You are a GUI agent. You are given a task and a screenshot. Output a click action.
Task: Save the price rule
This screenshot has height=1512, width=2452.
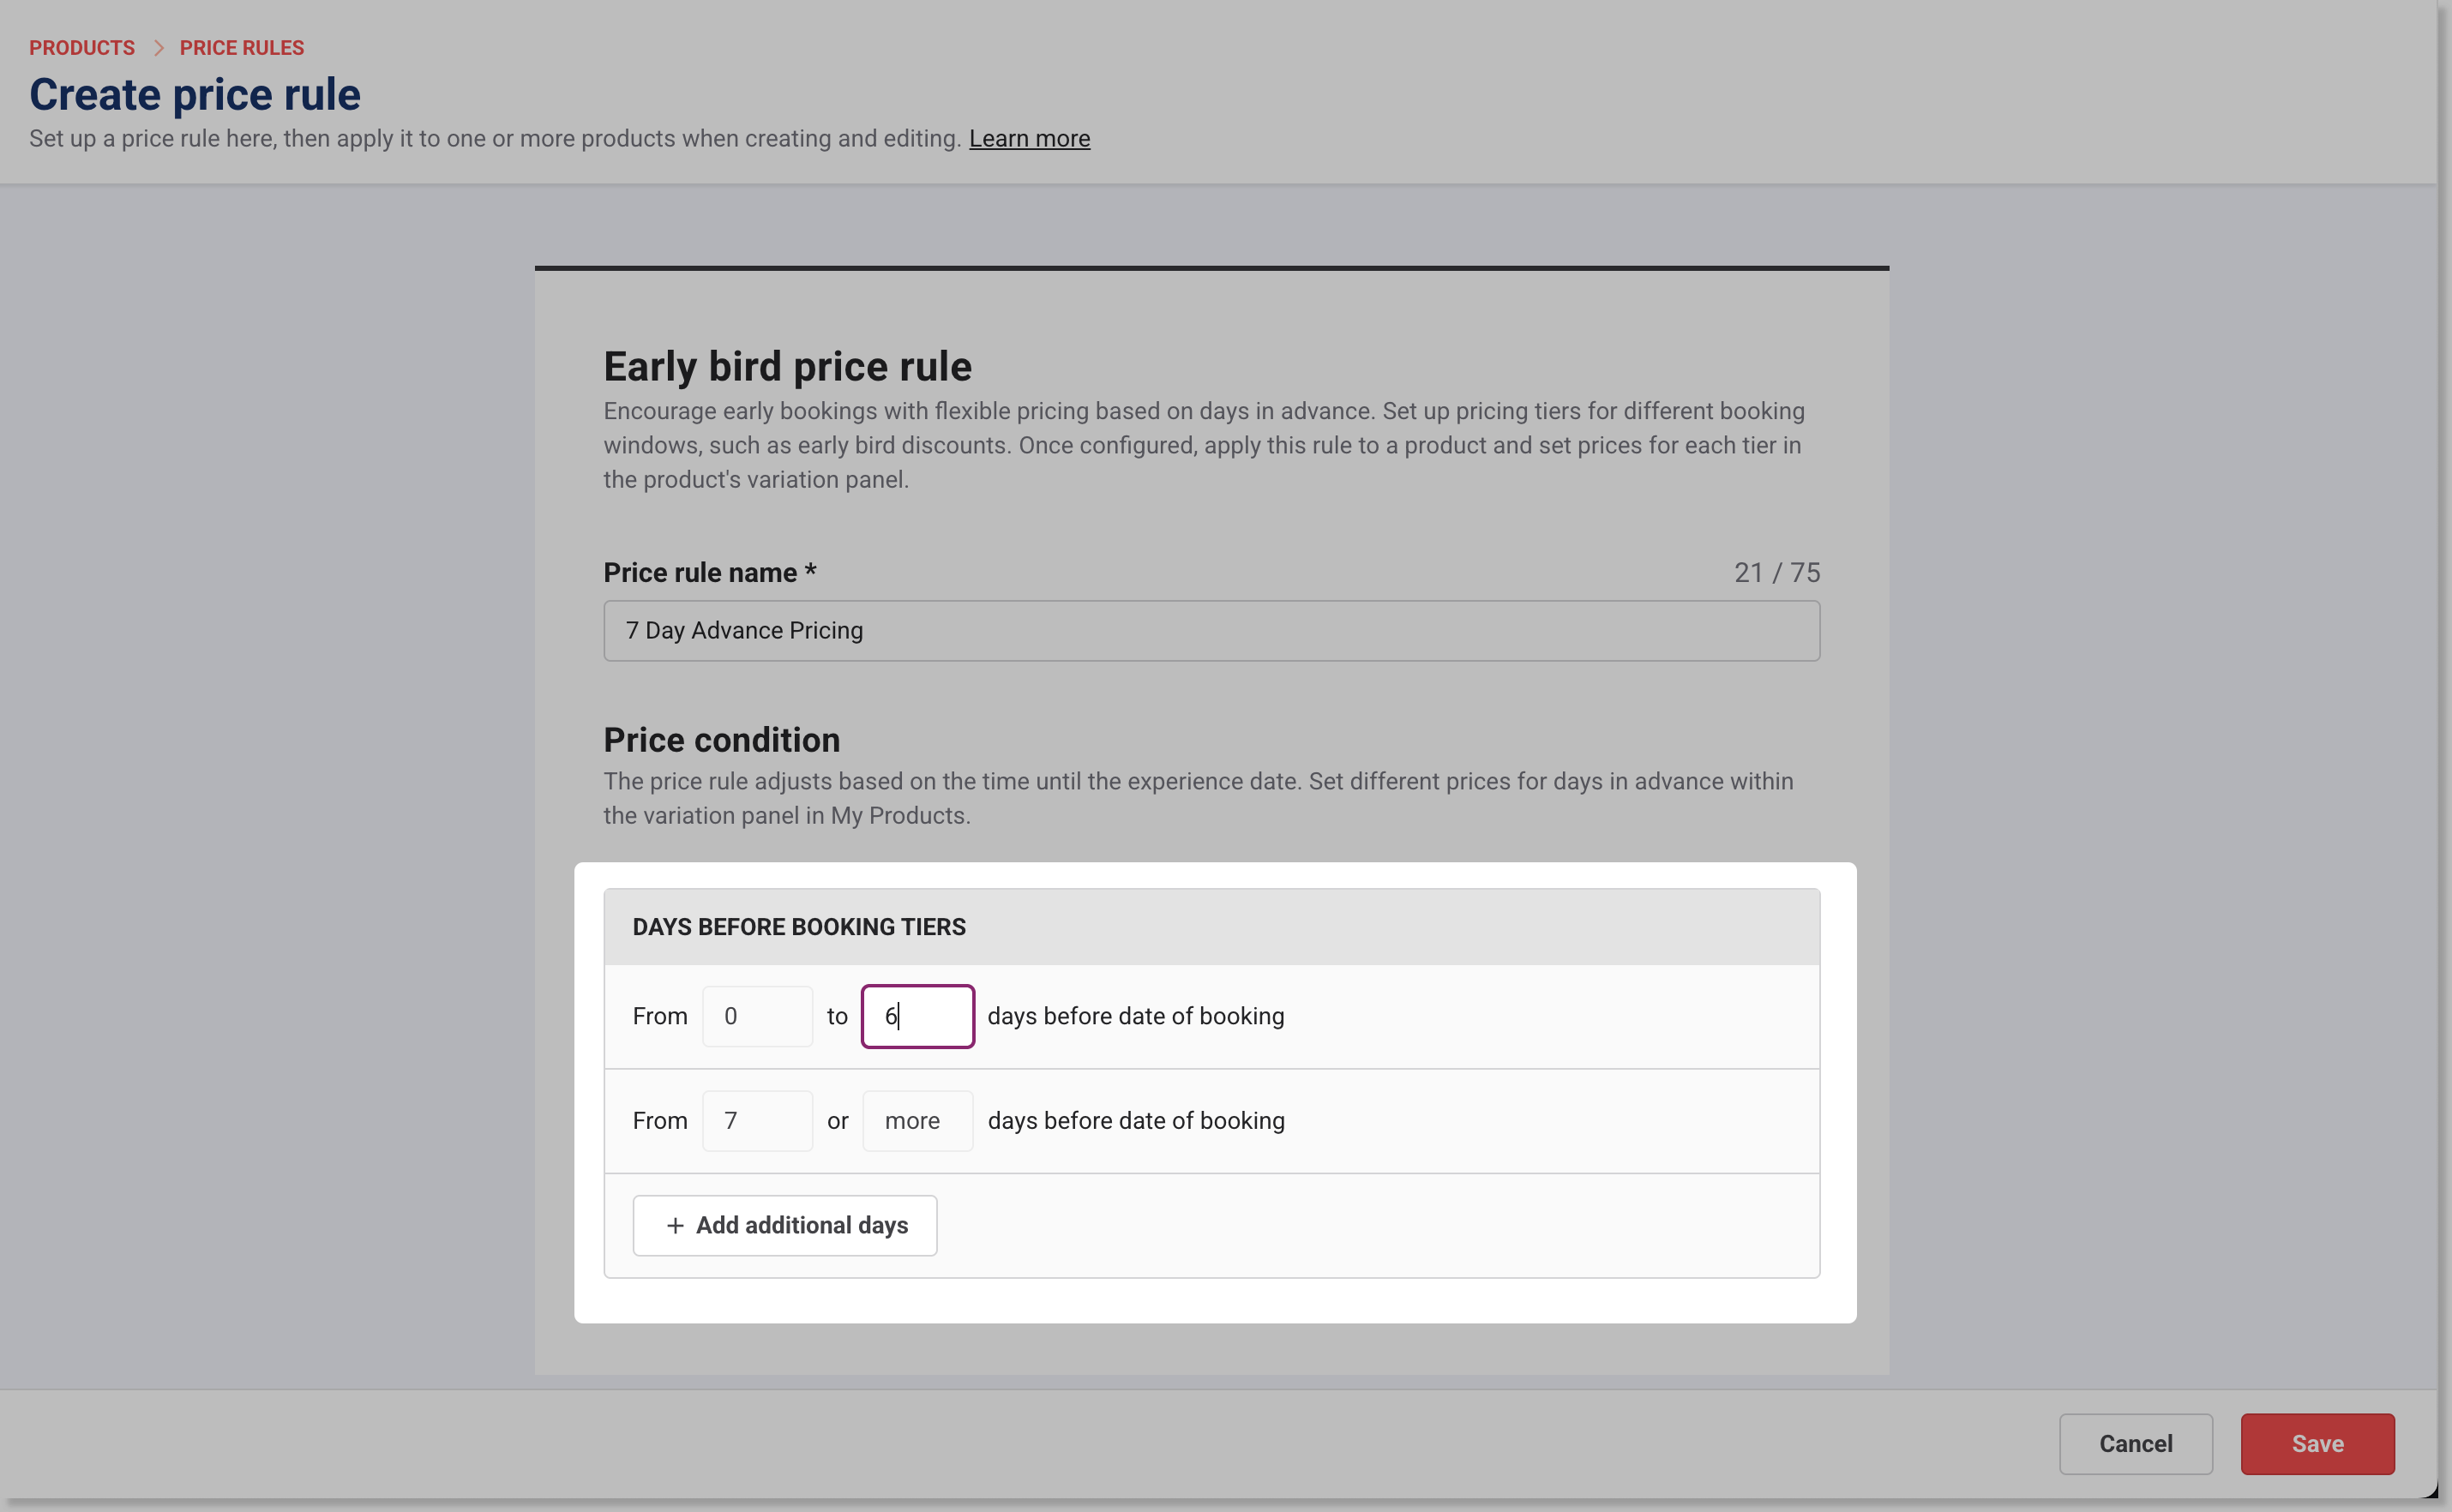(x=2317, y=1444)
